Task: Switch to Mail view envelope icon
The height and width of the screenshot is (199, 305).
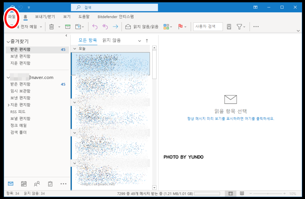Action: 11,184
